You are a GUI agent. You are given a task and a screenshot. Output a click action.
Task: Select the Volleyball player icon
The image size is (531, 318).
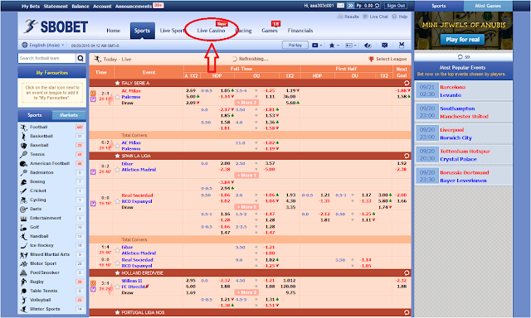pyautogui.click(x=23, y=300)
